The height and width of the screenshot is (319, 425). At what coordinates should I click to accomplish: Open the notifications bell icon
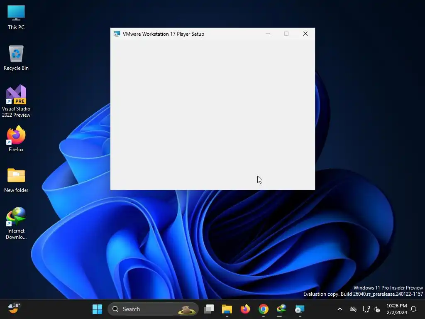(413, 309)
